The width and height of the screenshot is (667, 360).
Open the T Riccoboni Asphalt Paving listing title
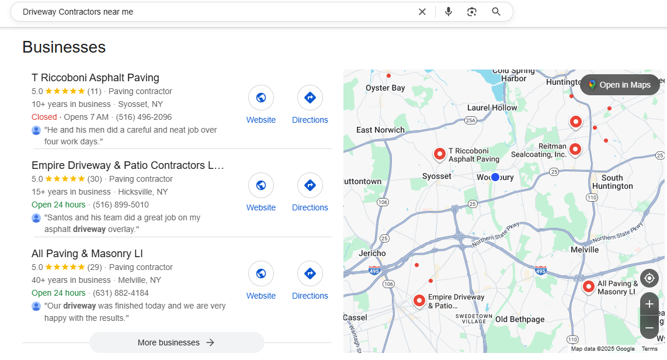point(95,78)
